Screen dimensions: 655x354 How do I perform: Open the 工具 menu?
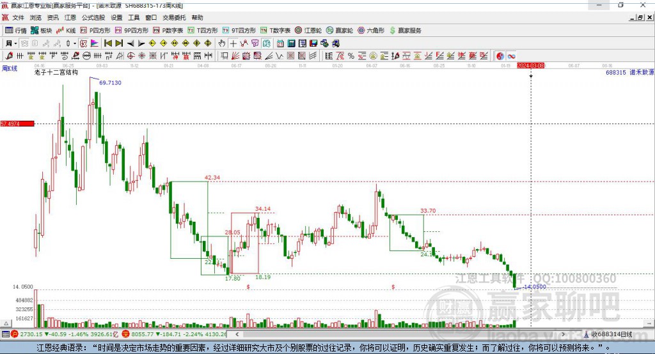pyautogui.click(x=134, y=17)
